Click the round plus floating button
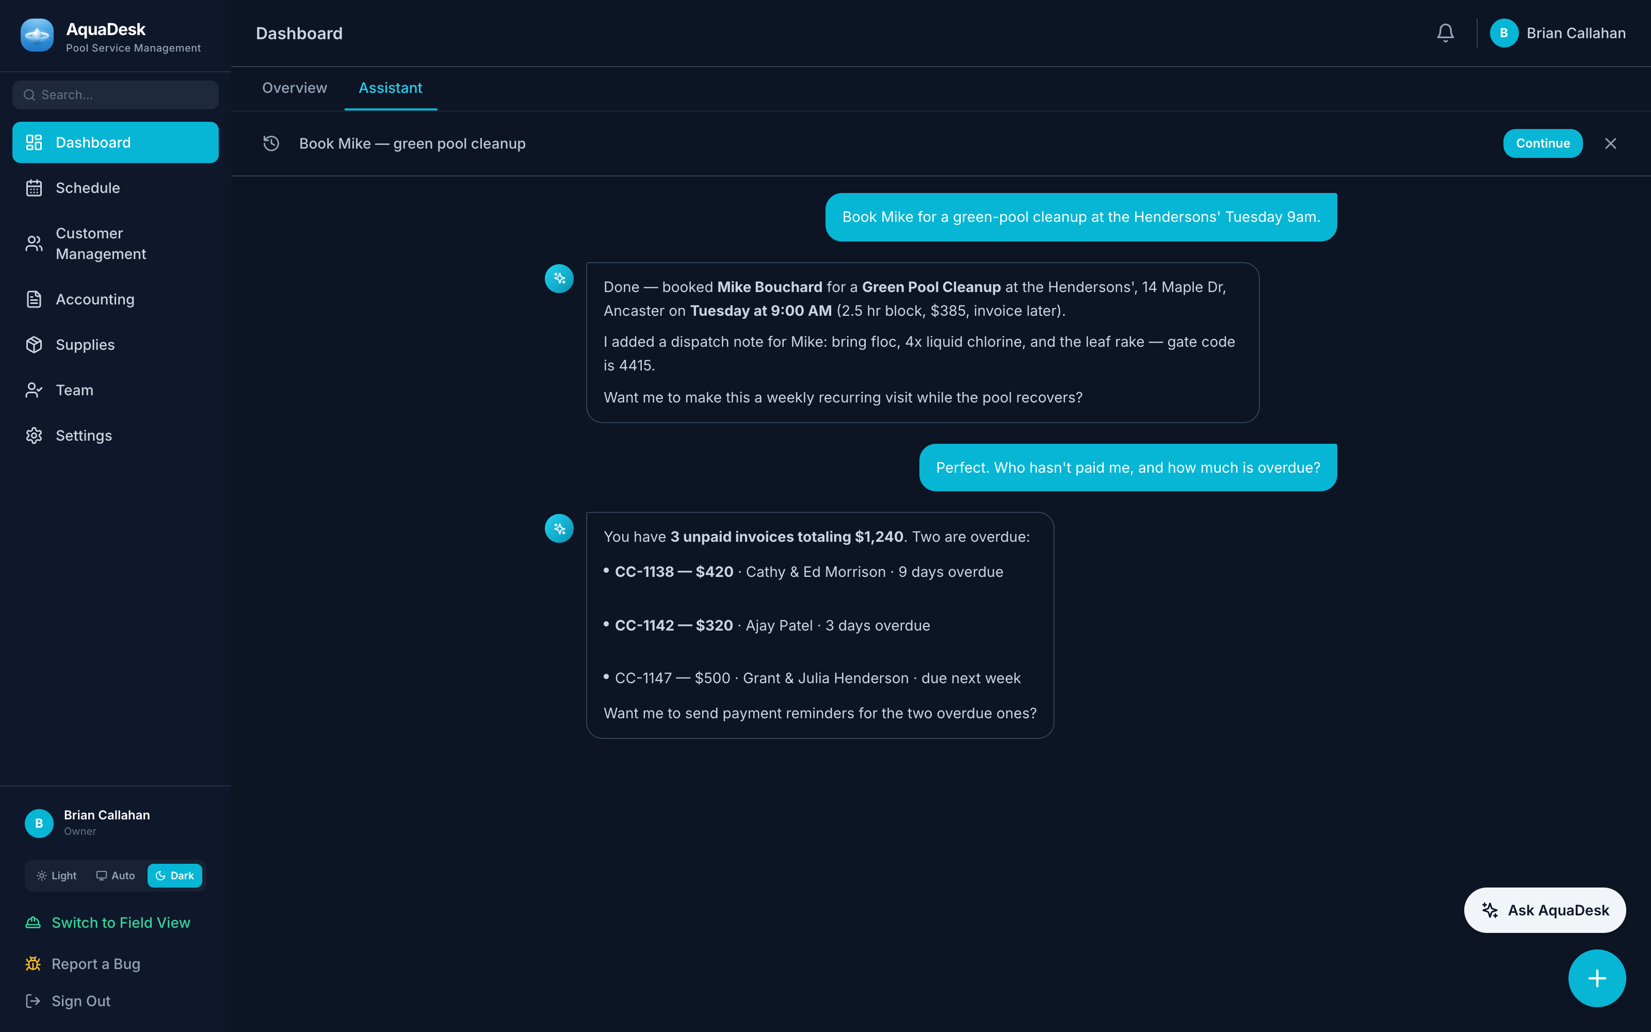1651x1032 pixels. point(1596,978)
